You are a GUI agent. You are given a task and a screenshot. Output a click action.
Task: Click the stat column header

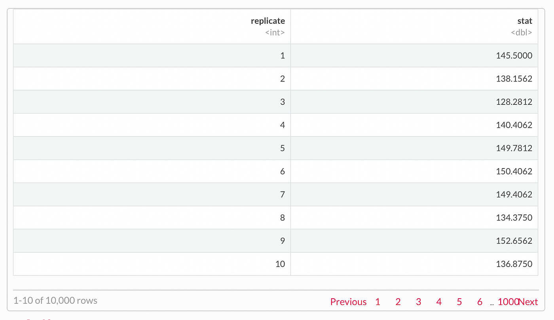coord(525,21)
